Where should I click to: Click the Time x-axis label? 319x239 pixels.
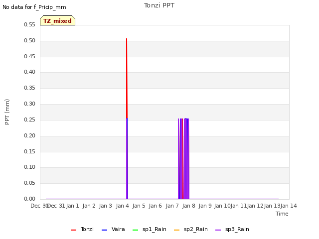(282, 214)
